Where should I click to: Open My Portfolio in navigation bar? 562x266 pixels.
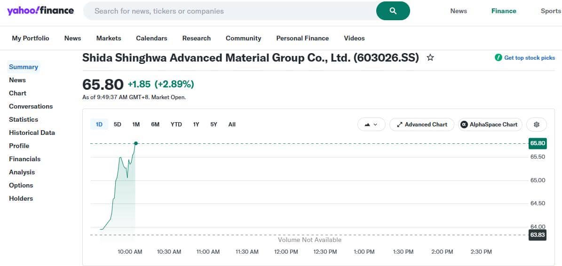pyautogui.click(x=31, y=39)
